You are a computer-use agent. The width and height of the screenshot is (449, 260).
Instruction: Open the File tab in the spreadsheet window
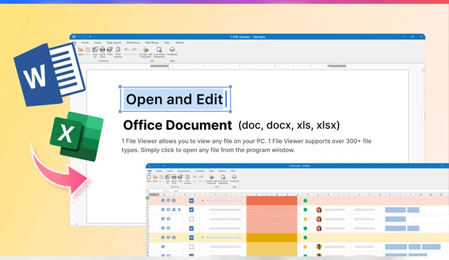click(x=149, y=171)
